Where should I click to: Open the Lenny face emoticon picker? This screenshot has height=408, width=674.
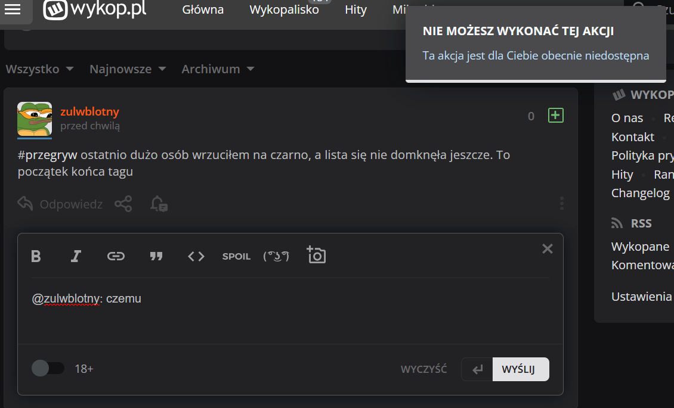(x=276, y=256)
